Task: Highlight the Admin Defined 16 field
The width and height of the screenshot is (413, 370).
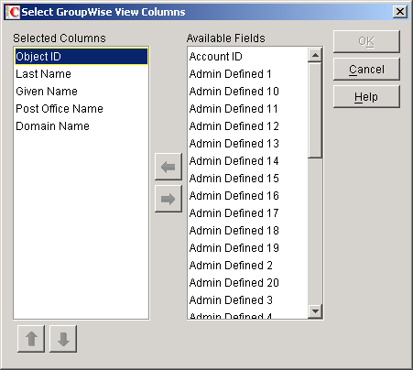Action: coord(248,196)
